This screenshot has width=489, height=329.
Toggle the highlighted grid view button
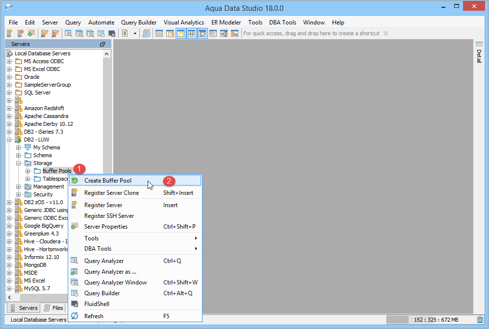pos(192,33)
